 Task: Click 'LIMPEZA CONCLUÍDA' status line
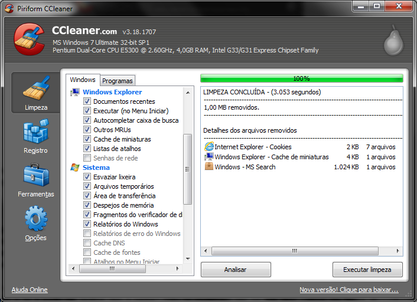coord(262,92)
